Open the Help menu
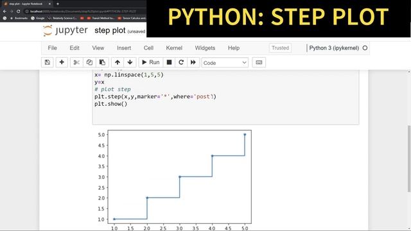 (234, 48)
